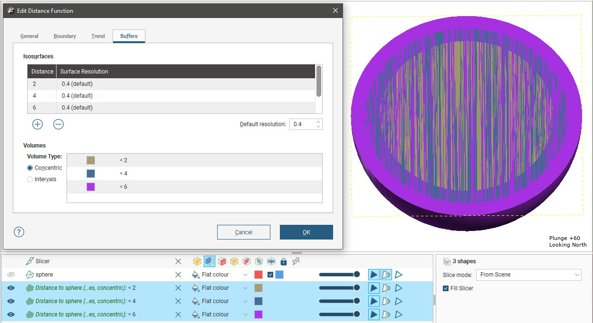The height and width of the screenshot is (323, 593).
Task: Click the add isosurface plus button
Action: 38,124
